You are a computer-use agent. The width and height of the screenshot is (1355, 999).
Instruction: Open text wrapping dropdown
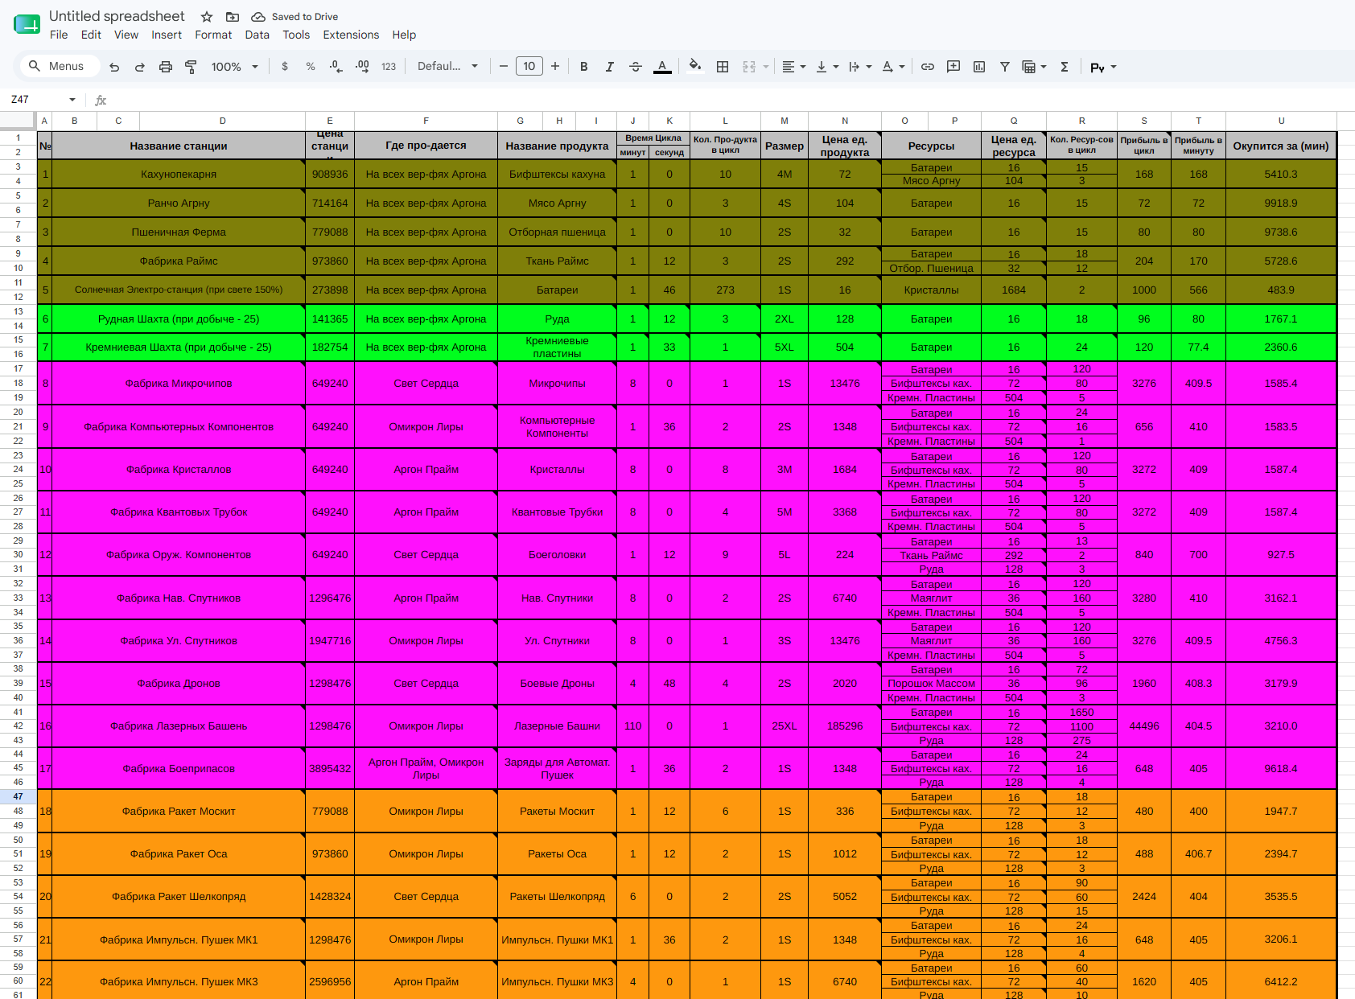pyautogui.click(x=860, y=67)
